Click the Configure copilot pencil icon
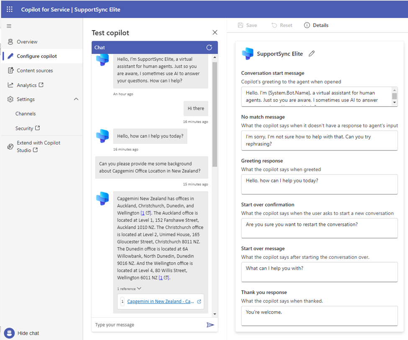 10,56
